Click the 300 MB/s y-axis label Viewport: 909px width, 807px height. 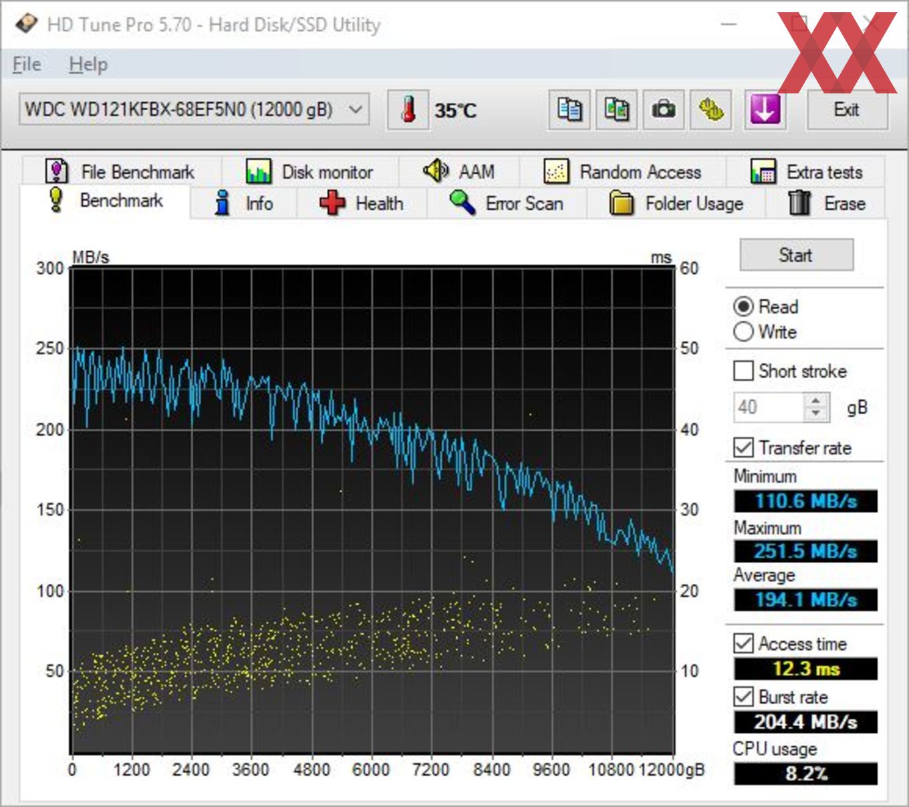tap(50, 269)
